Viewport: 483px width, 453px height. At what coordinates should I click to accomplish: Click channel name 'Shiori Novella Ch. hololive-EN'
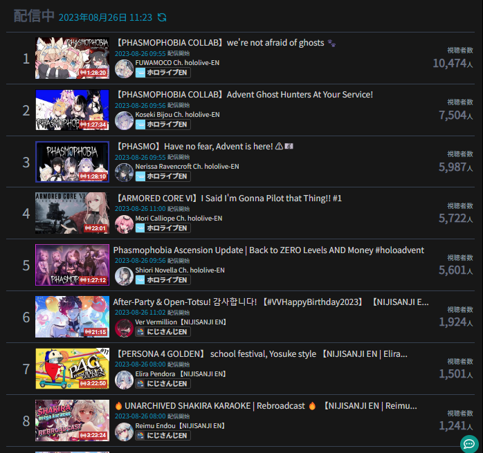(x=180, y=270)
